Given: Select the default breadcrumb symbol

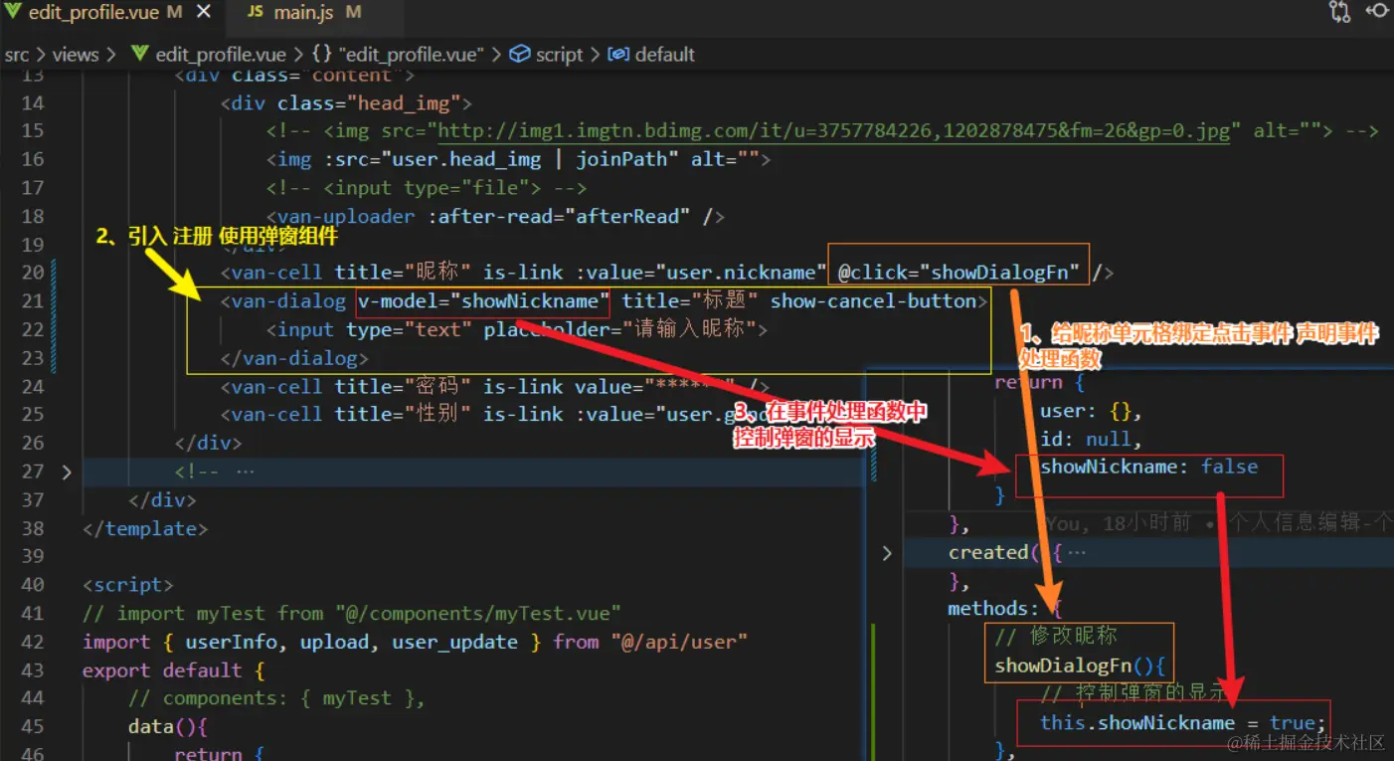Looking at the screenshot, I should pyautogui.click(x=652, y=55).
